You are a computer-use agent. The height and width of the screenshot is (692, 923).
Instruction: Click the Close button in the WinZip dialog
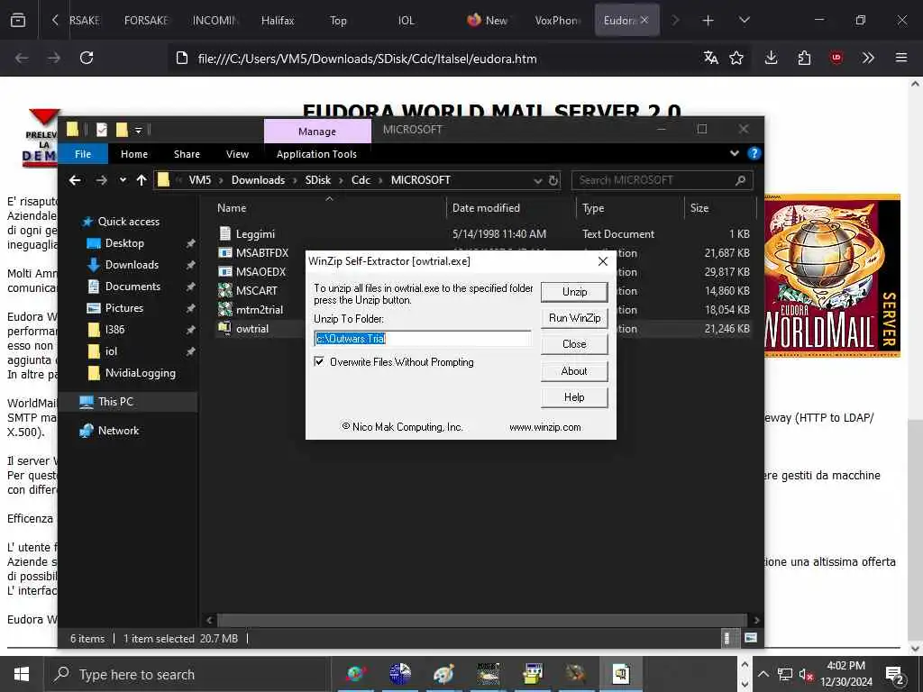pos(574,344)
